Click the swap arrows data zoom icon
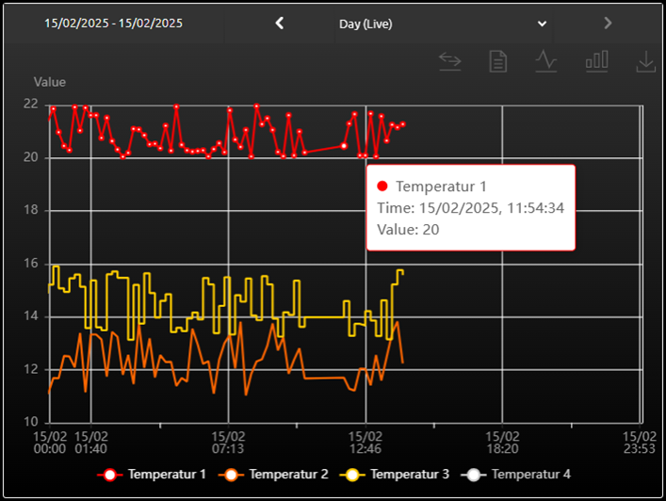Screen dimensions: 666x501 (450, 61)
